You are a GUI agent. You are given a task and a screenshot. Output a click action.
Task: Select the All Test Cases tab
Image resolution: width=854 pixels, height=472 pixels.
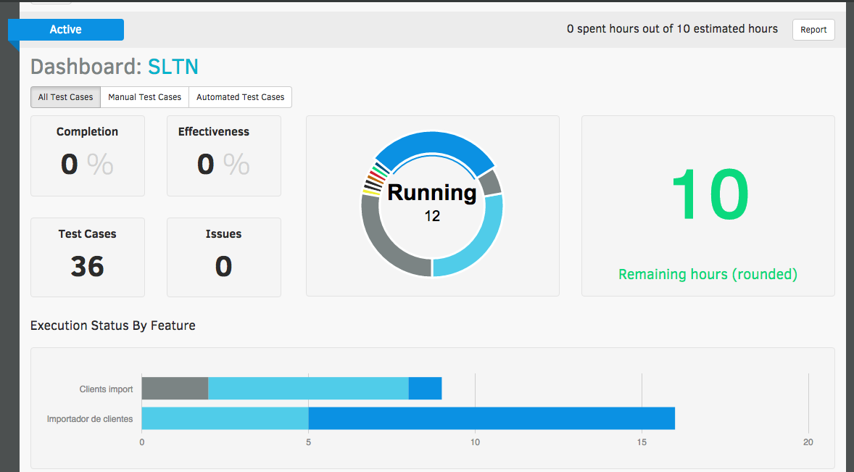click(x=65, y=97)
